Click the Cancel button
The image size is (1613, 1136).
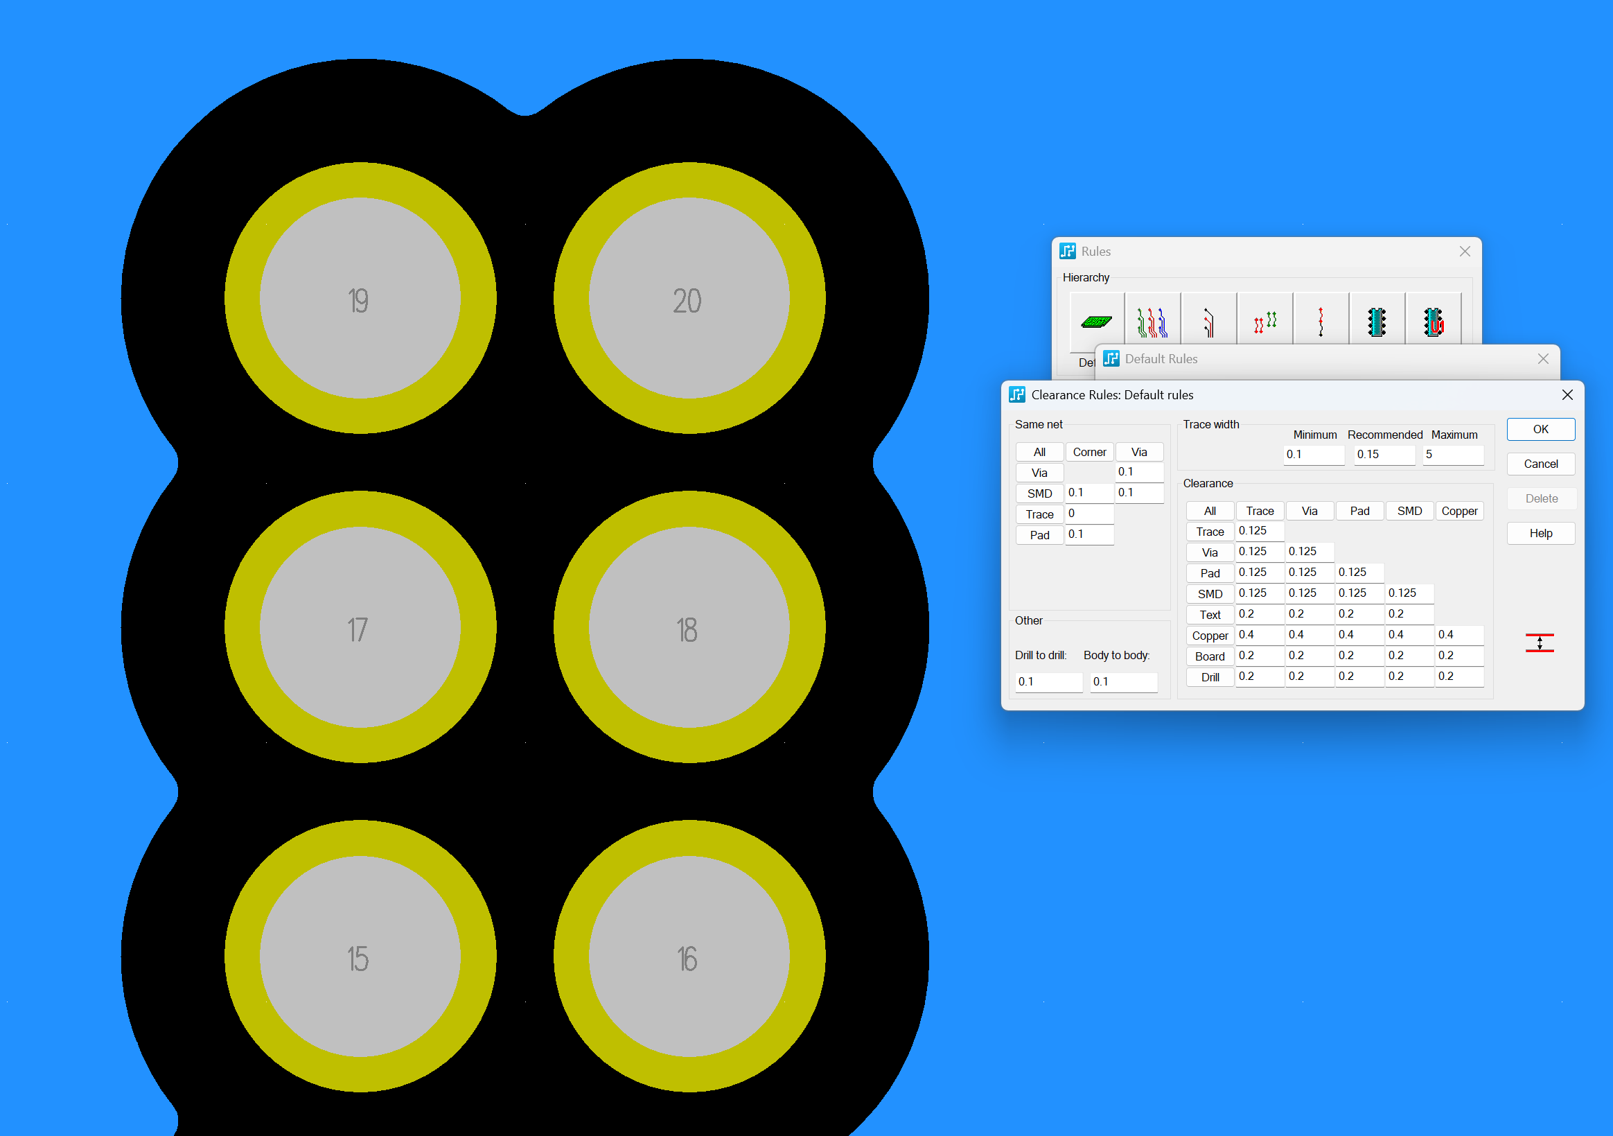coord(1540,464)
